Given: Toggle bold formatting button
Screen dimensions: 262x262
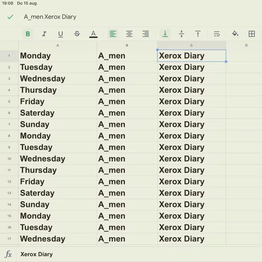Looking at the screenshot, I should tap(28, 34).
